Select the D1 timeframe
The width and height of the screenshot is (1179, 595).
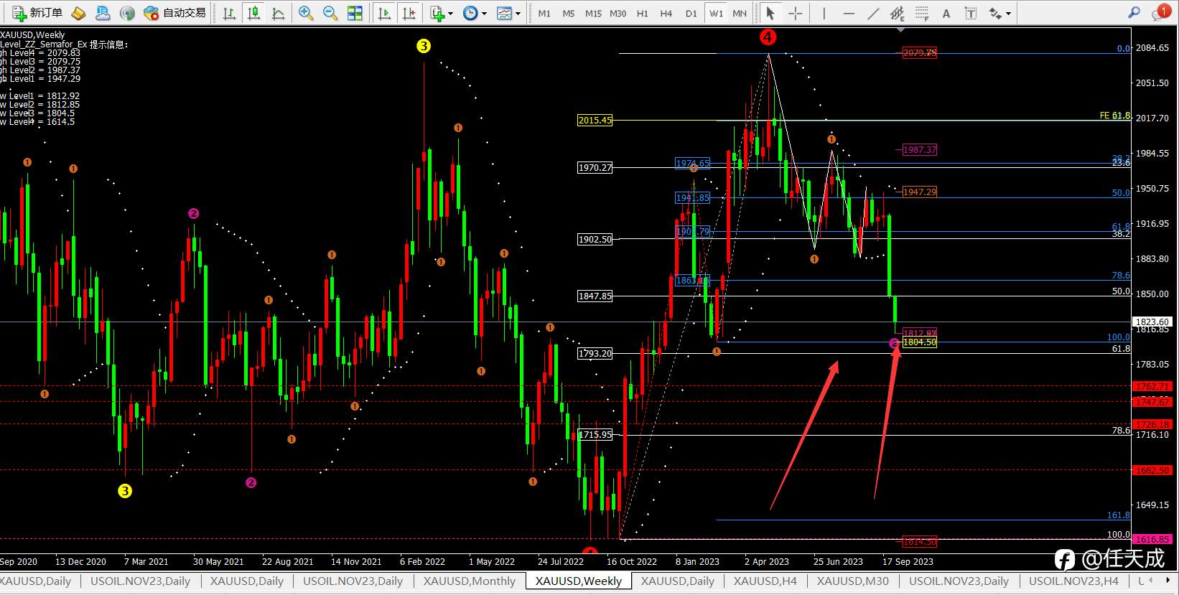click(x=691, y=13)
